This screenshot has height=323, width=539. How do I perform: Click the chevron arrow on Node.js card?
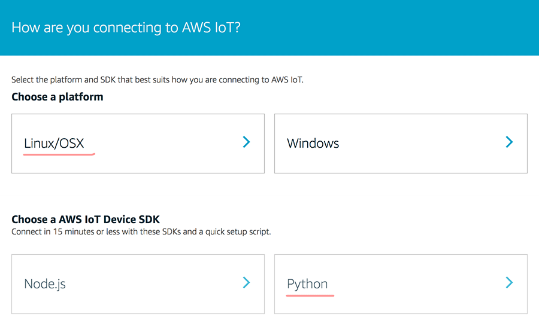tap(246, 282)
